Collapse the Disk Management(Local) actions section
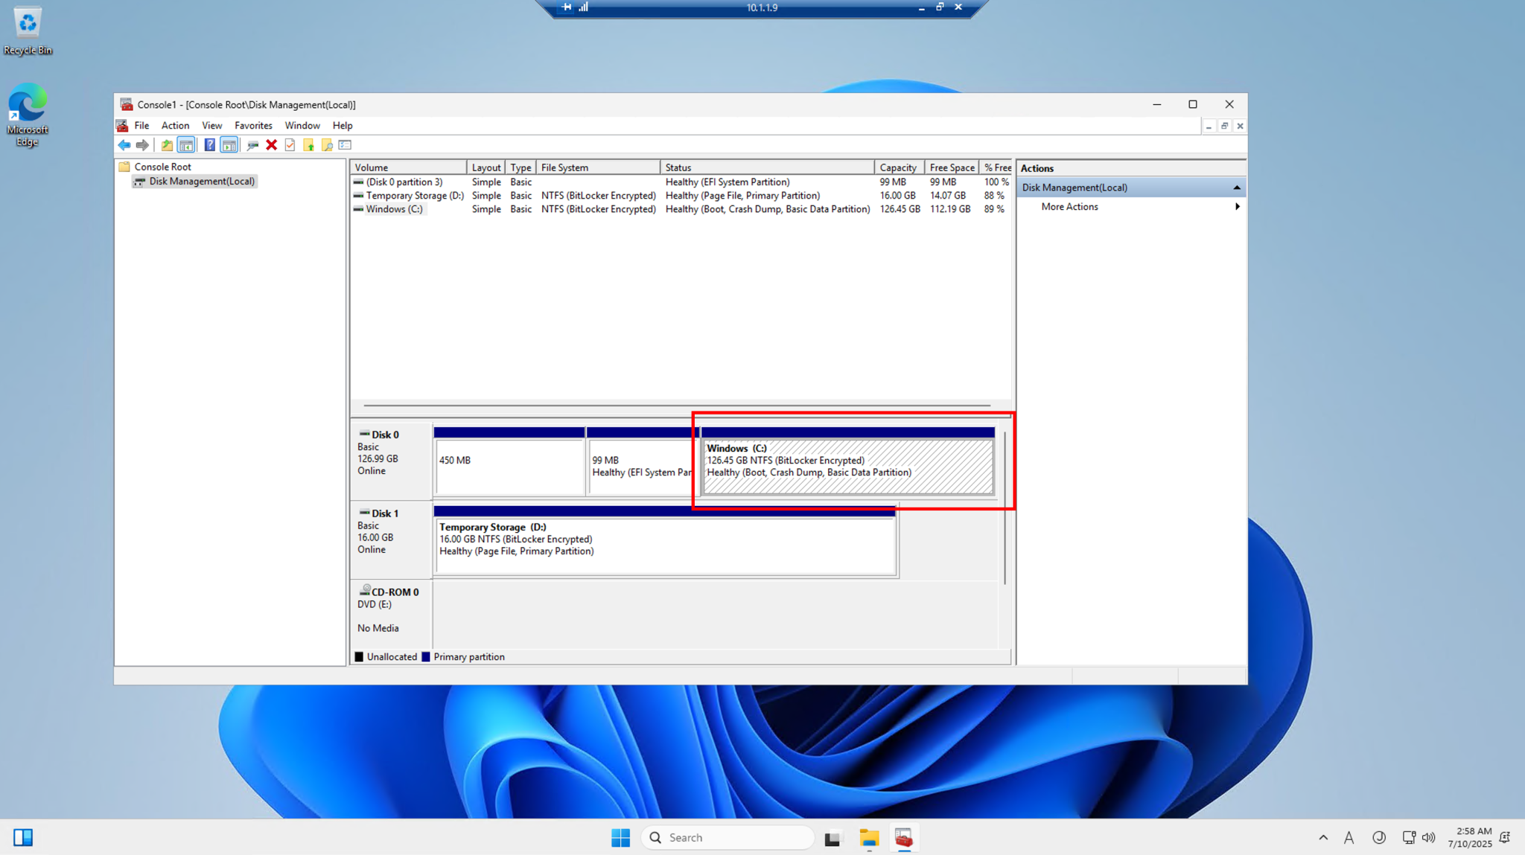Screen dimensions: 1525x855 click(1237, 187)
